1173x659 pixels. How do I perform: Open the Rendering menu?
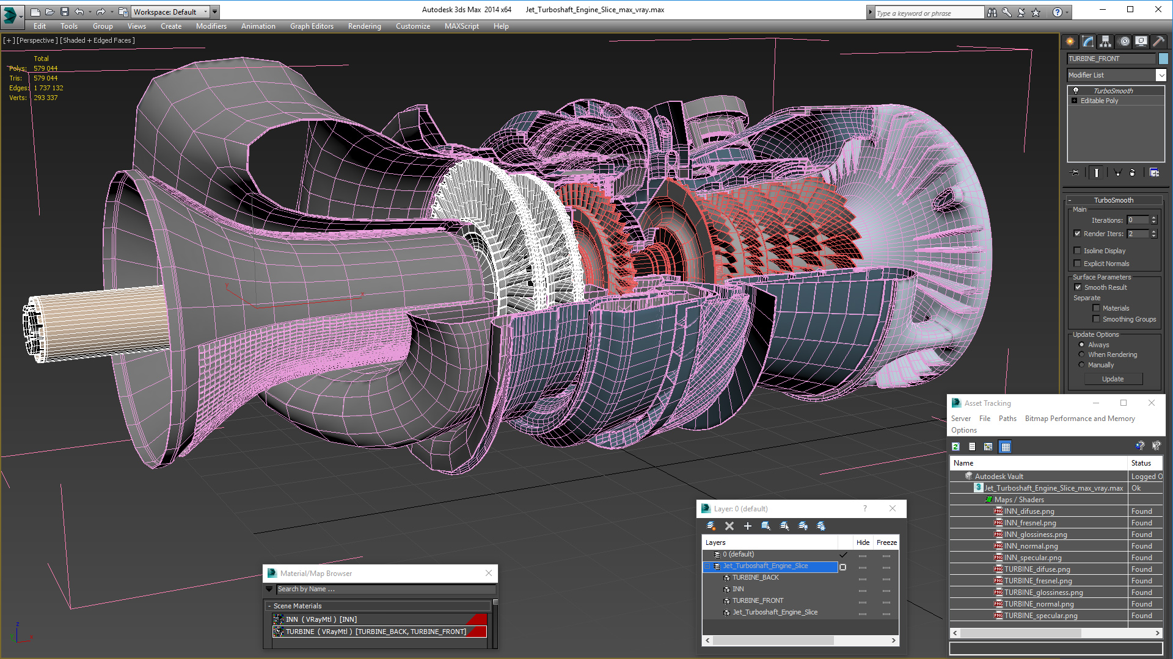coord(364,26)
